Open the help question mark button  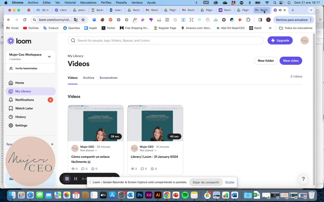[x=303, y=179]
